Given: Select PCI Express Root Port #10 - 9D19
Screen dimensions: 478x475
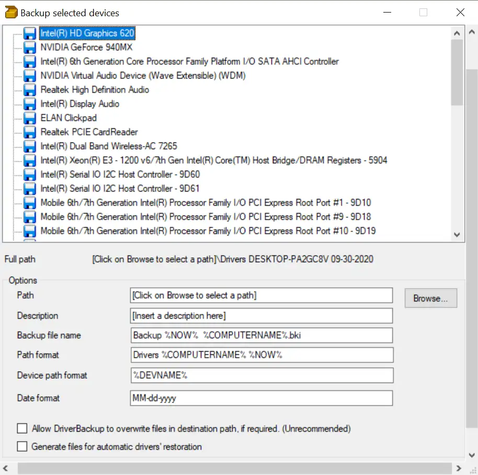Looking at the screenshot, I should (x=208, y=231).
